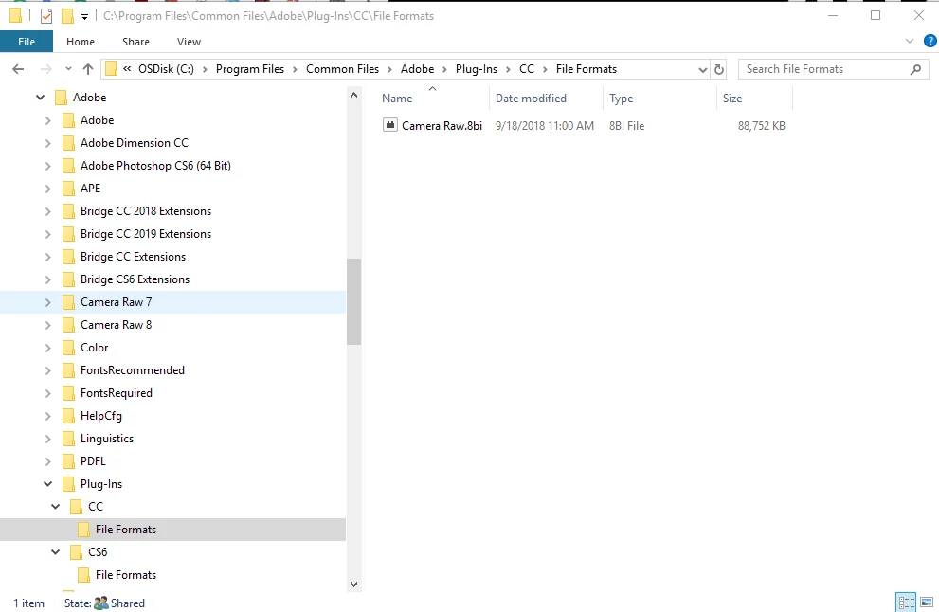Screen dimensions: 939x612
Task: Select the Camera Raw.8bi file
Action: pos(442,126)
